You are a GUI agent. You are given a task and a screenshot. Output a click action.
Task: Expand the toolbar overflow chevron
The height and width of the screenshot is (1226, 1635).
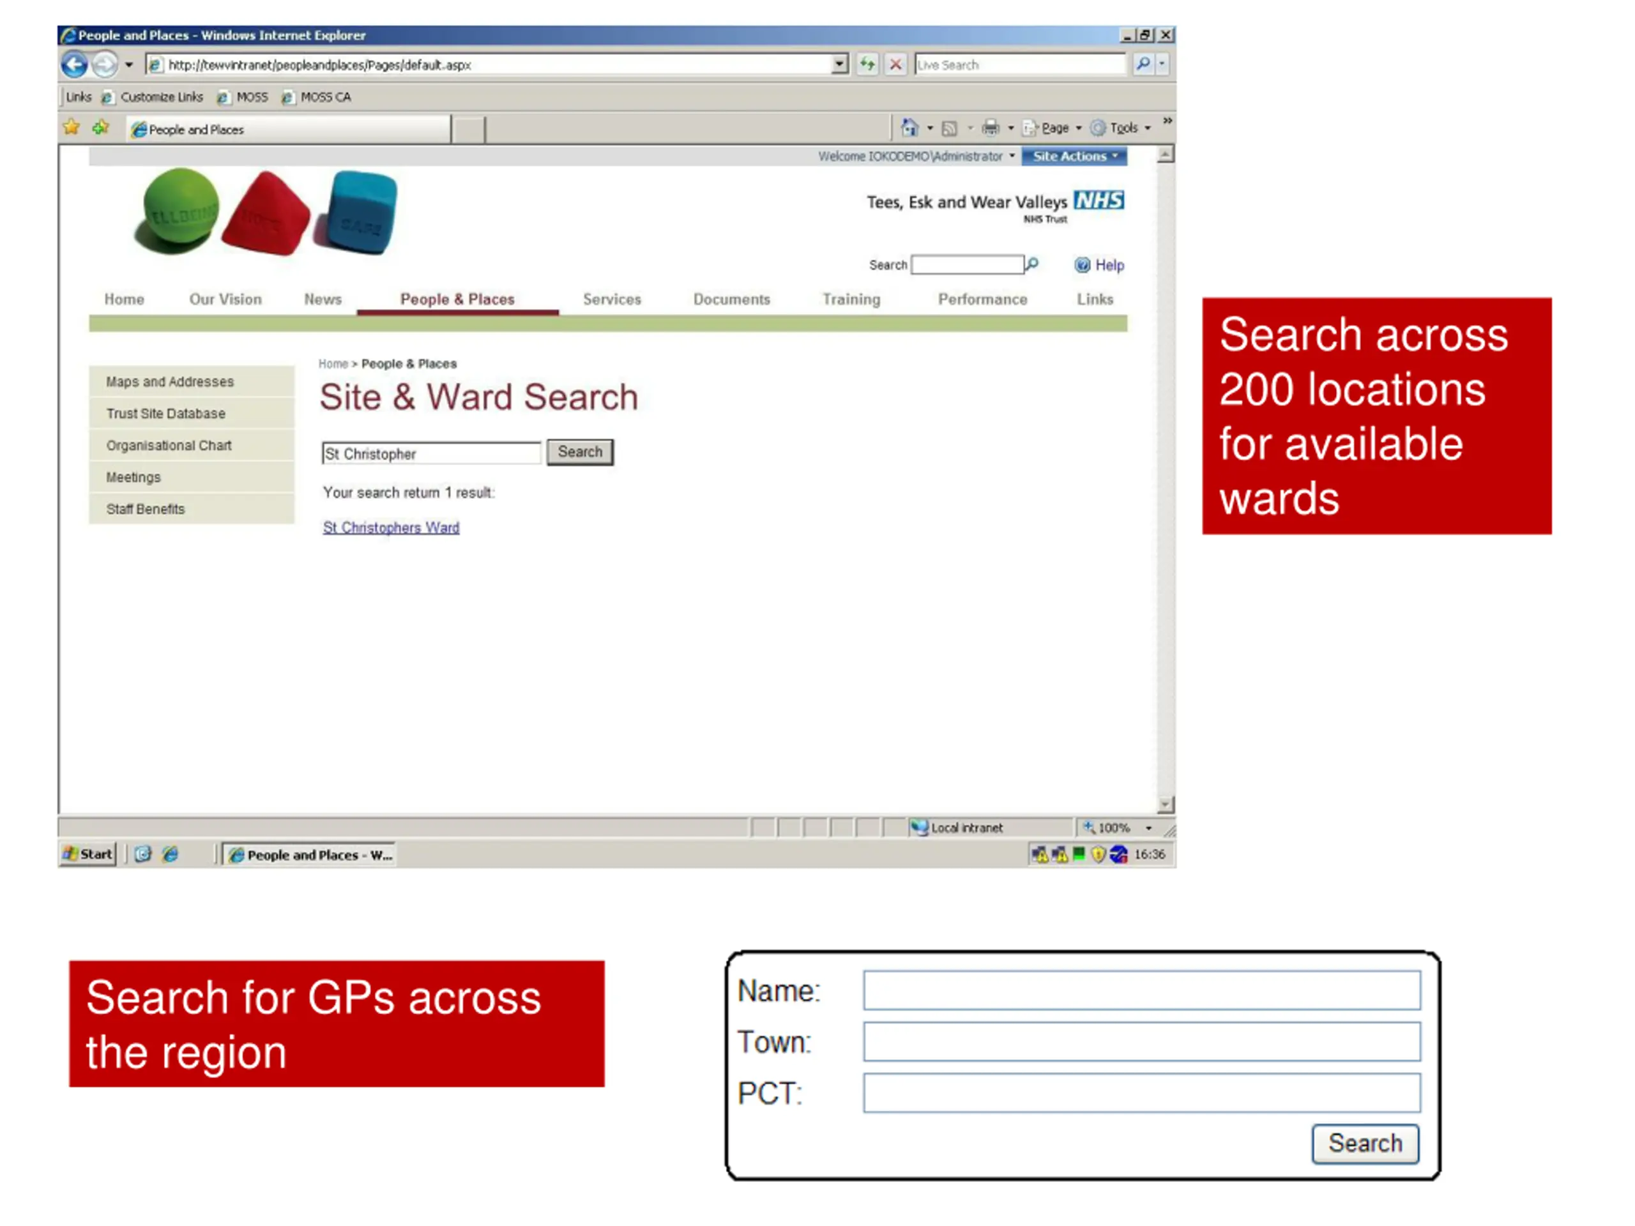click(x=1167, y=121)
